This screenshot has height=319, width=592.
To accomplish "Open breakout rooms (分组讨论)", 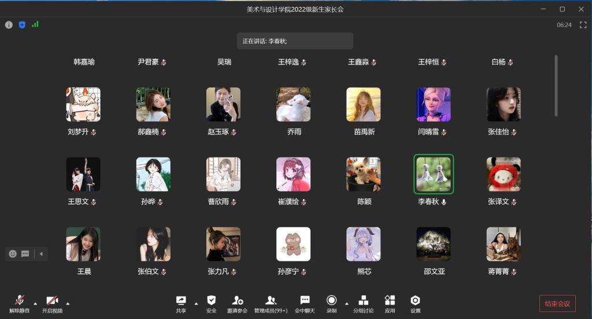I will pos(363,304).
